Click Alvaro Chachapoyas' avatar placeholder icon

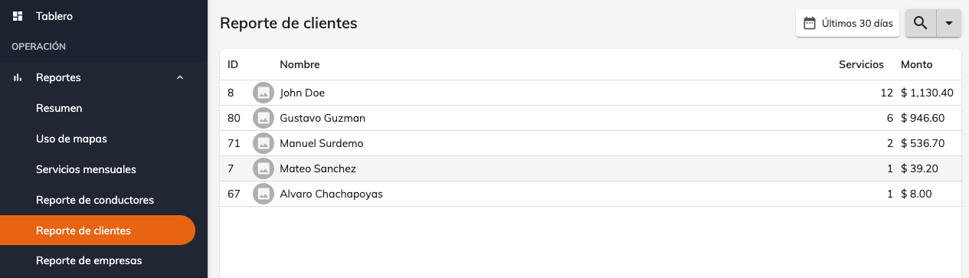tap(264, 194)
